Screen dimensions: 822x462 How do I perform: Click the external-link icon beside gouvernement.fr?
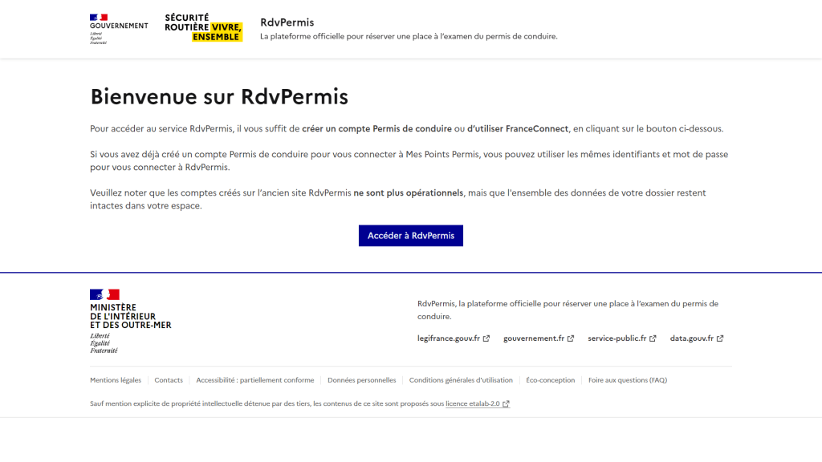tap(572, 338)
